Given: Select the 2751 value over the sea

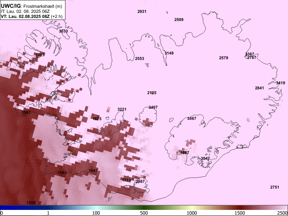Looking at the screenshot, I should pyautogui.click(x=274, y=187).
